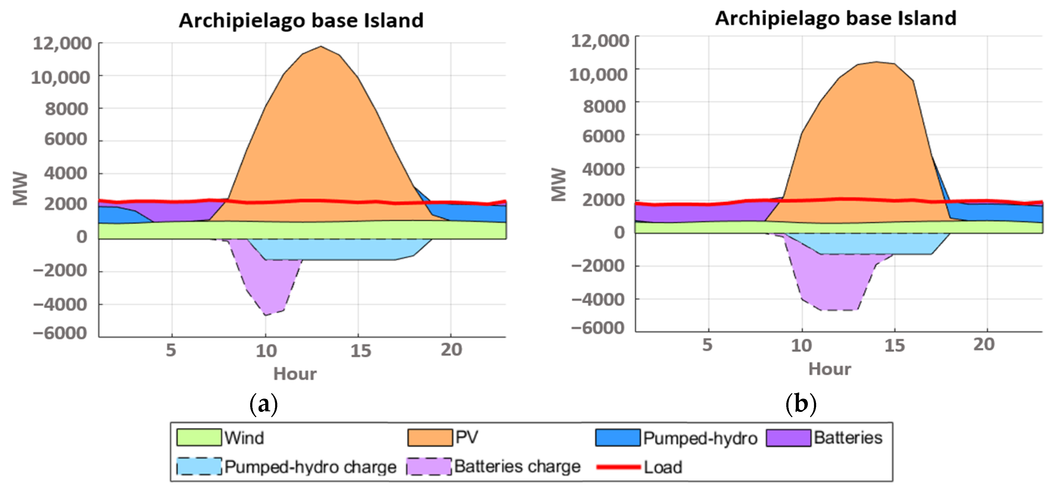
Task: Click the red Load line legend sample
Action: click(x=618, y=467)
